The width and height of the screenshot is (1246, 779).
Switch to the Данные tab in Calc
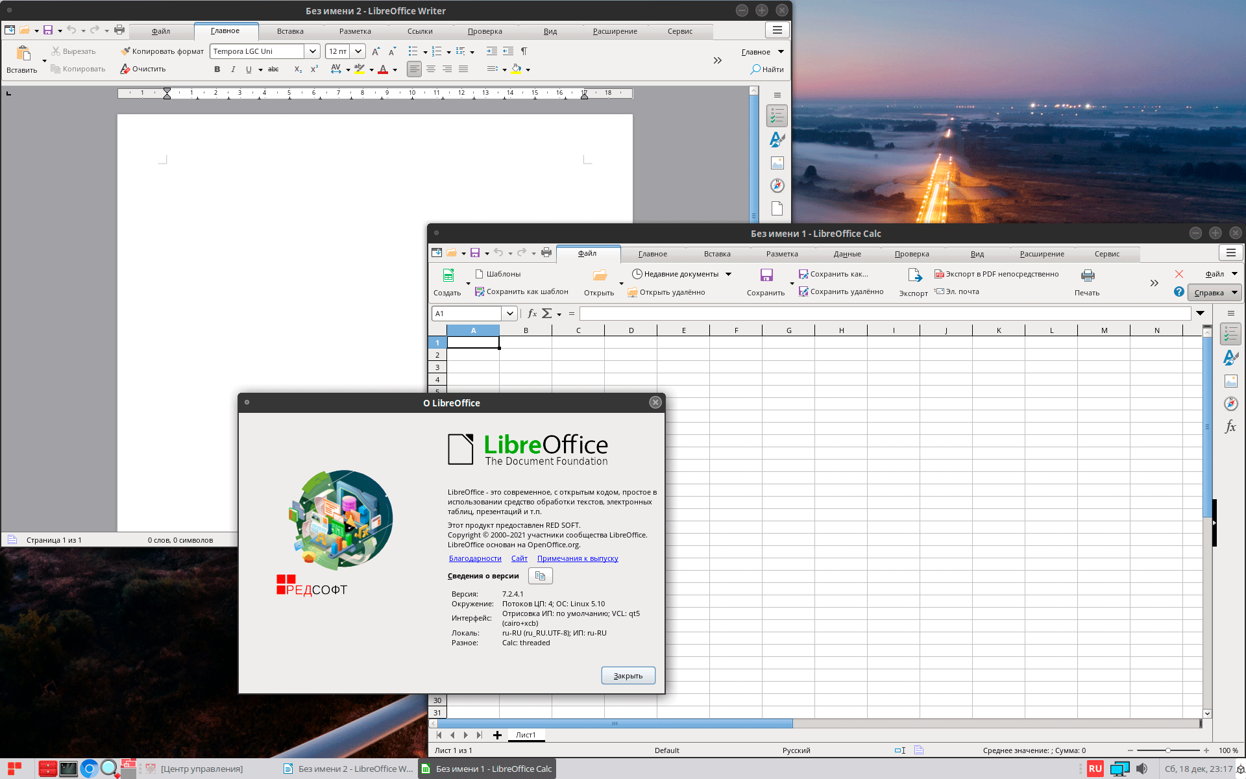tap(847, 254)
